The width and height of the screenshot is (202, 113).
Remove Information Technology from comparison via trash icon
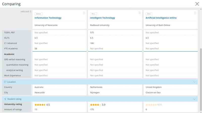pyautogui.click(x=84, y=13)
